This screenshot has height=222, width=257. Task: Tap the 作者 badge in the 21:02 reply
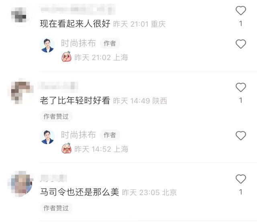[110, 44]
